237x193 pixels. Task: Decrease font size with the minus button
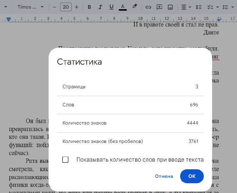point(55,7)
